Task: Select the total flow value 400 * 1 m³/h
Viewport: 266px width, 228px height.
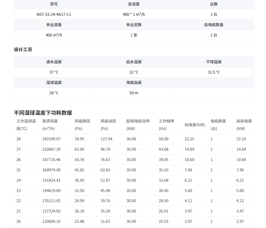Action: click(133, 14)
